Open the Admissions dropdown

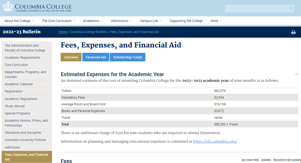point(121,21)
